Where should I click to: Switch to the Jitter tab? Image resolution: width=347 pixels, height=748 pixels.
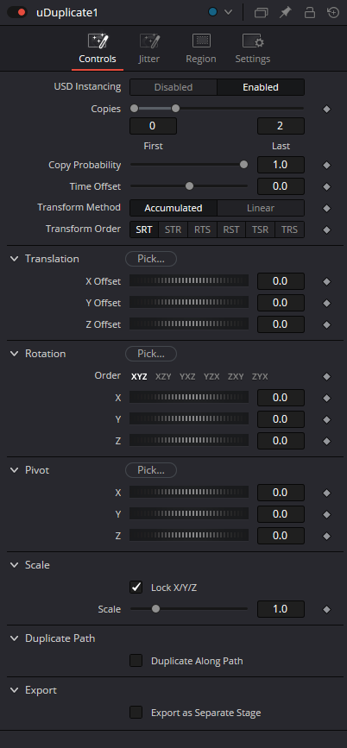pos(149,50)
